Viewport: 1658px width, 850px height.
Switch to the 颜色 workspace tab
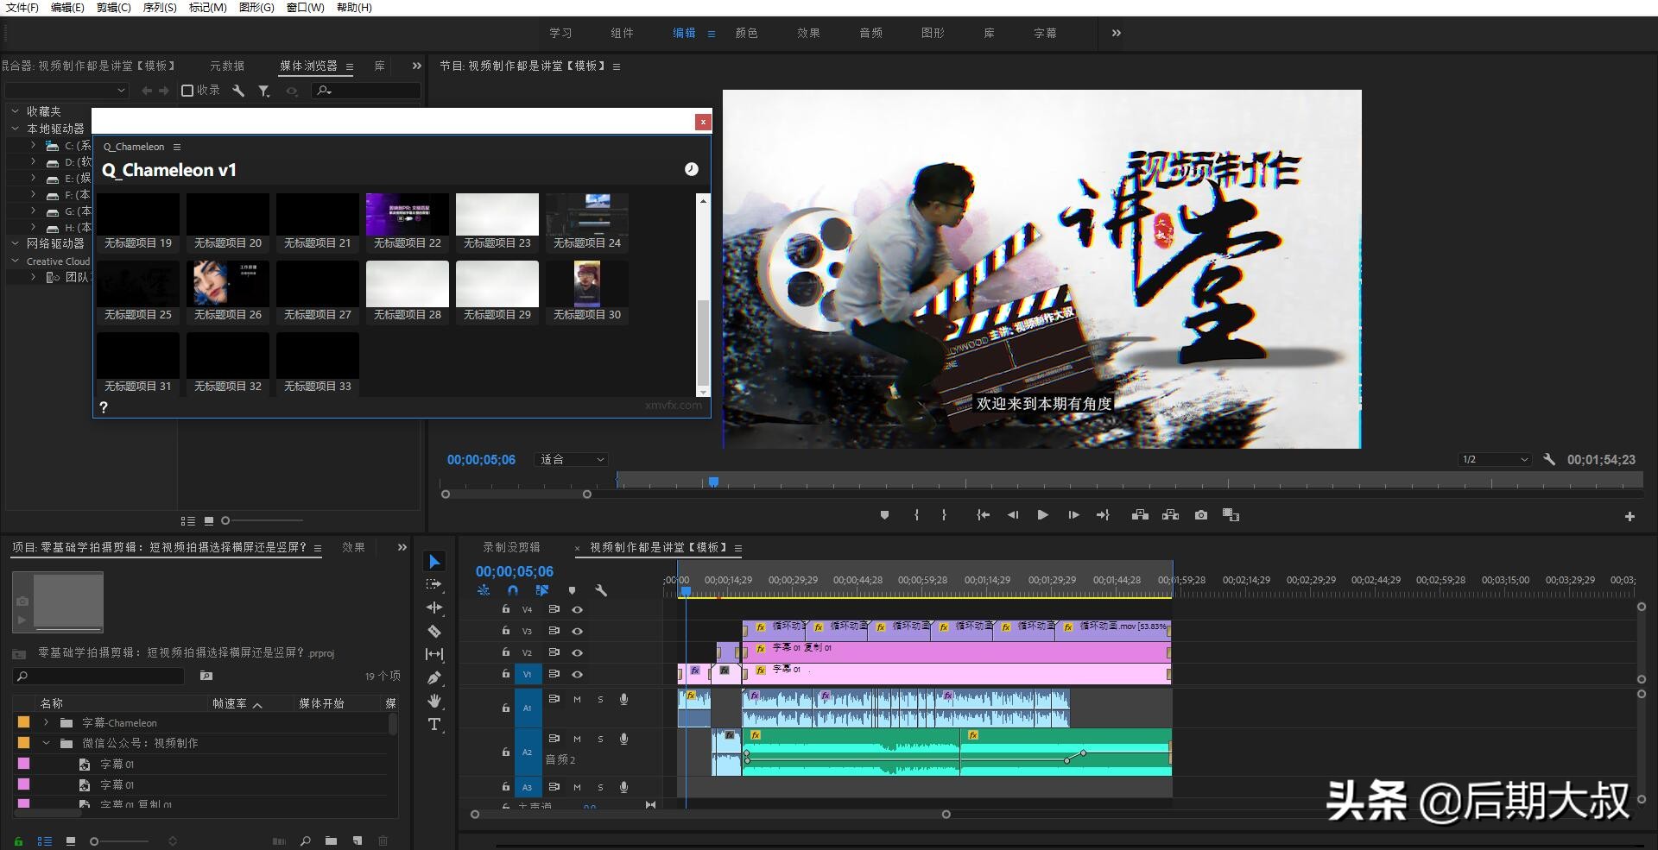[746, 33]
